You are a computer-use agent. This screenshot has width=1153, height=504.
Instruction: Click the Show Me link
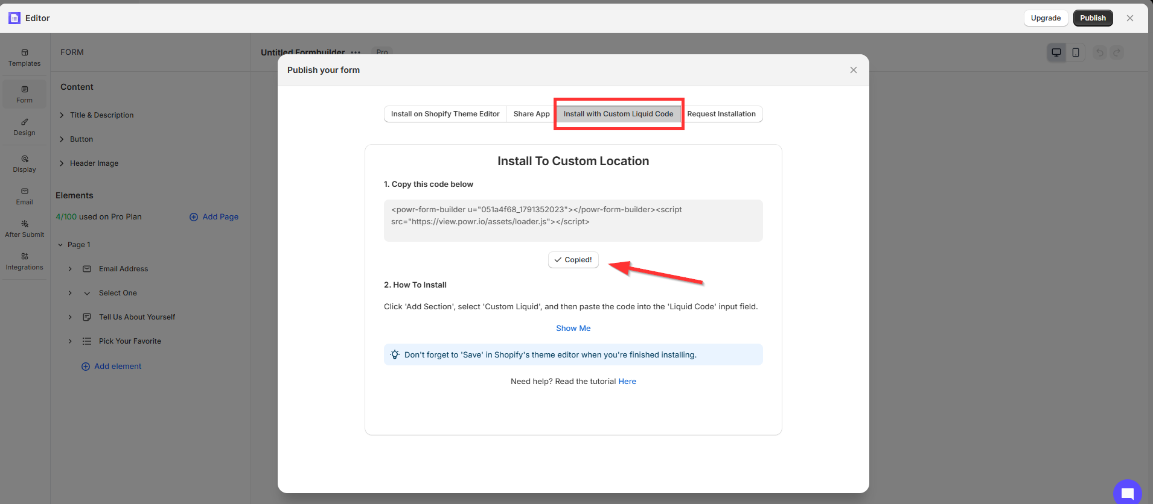point(573,329)
